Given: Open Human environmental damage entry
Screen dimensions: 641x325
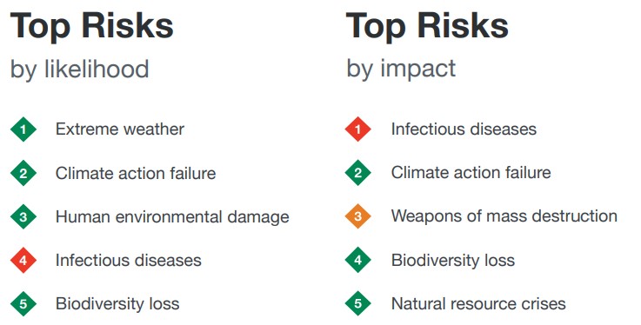Looking at the screenshot, I should [172, 216].
